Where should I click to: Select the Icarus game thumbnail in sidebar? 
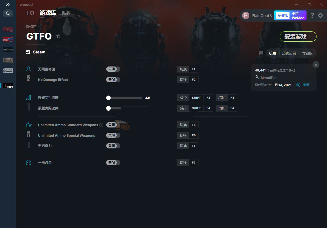coord(8,70)
